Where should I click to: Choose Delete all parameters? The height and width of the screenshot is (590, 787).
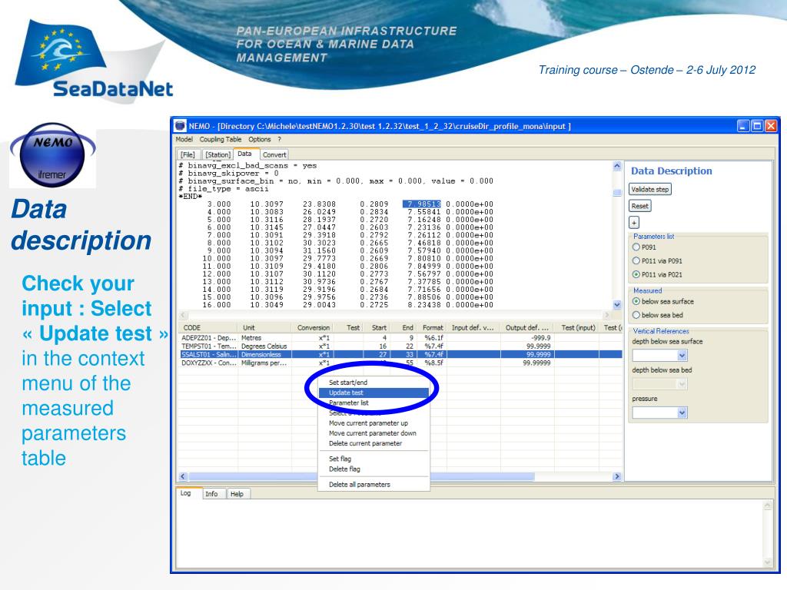(x=374, y=484)
